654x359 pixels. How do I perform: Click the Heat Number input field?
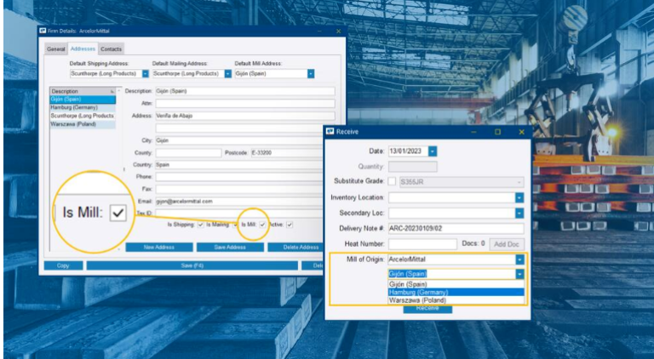(x=422, y=244)
